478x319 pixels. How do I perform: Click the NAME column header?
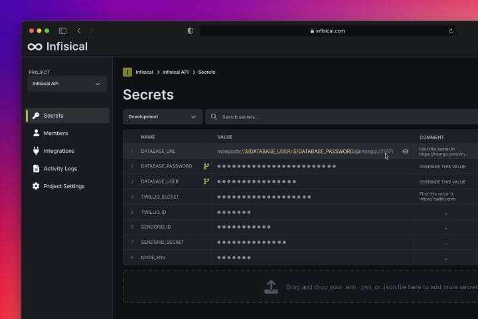(148, 137)
